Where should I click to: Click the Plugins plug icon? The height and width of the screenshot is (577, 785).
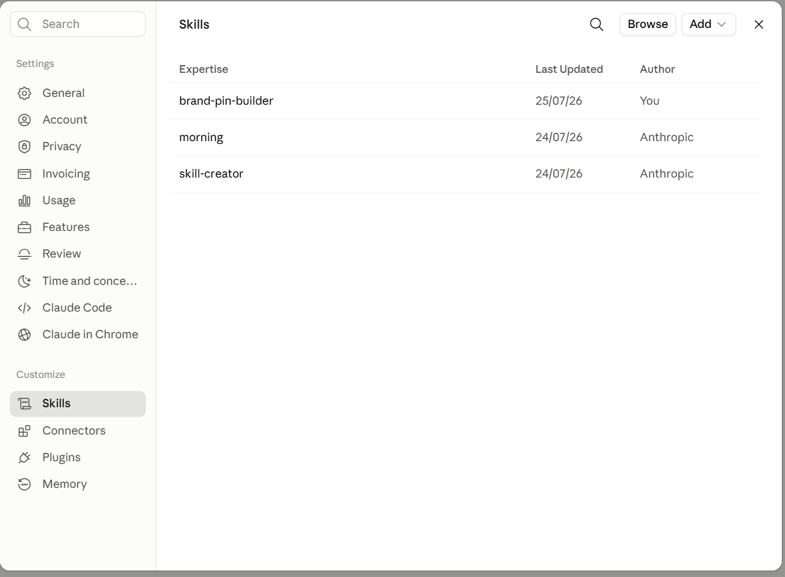pos(24,457)
